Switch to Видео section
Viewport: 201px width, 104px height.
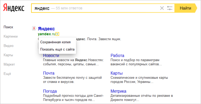pyautogui.click(x=8, y=46)
